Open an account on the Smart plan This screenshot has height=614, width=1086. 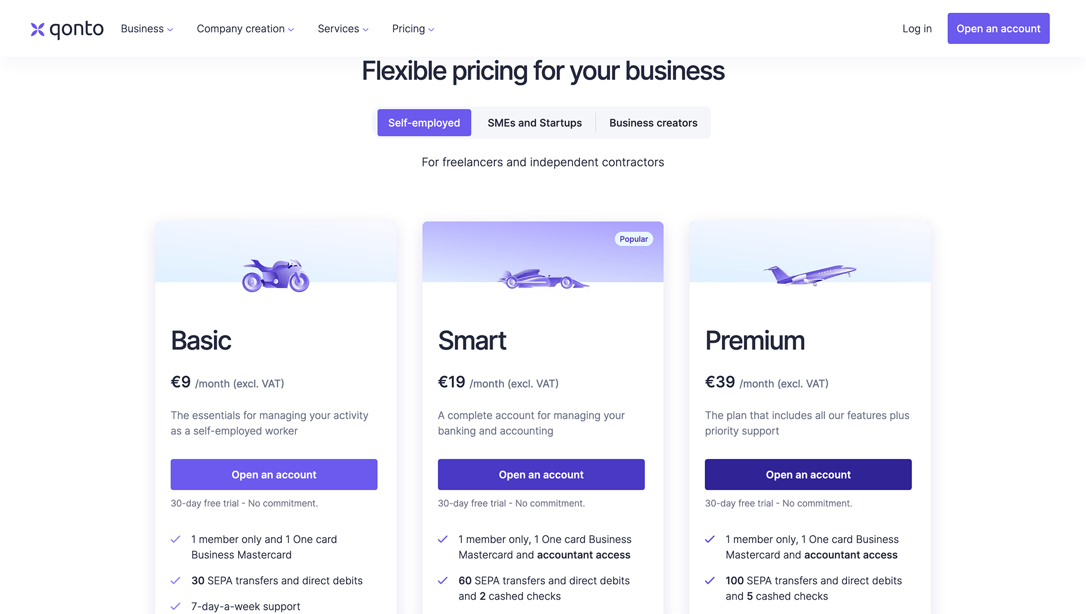click(541, 474)
